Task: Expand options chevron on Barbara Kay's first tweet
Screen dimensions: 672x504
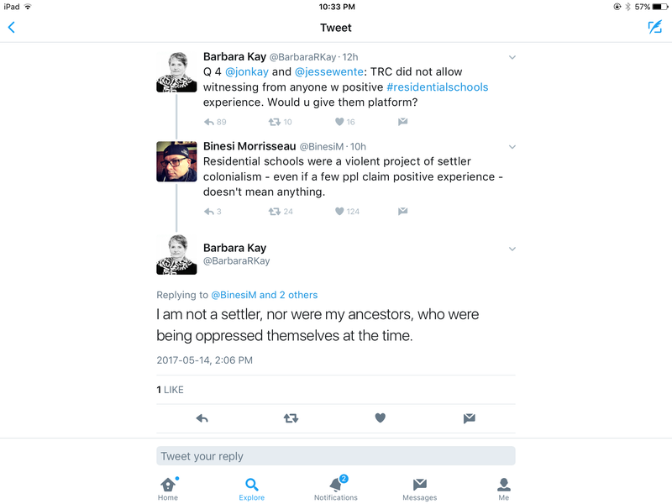Action: (x=512, y=57)
